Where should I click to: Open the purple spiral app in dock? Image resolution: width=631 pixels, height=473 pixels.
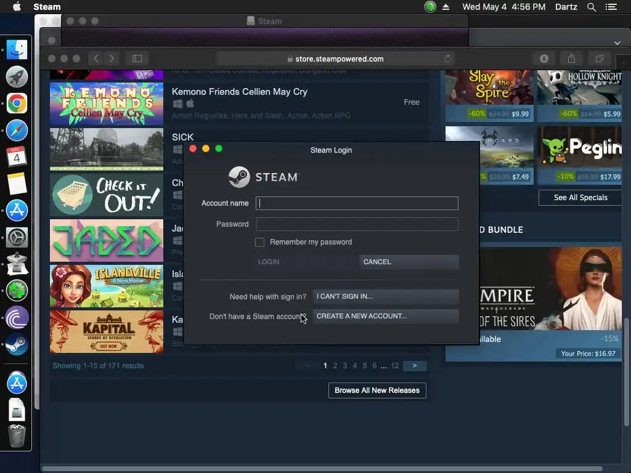pyautogui.click(x=17, y=318)
